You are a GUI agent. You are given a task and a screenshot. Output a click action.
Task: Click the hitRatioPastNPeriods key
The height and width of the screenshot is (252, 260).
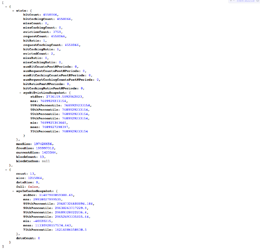pyautogui.click(x=43, y=84)
